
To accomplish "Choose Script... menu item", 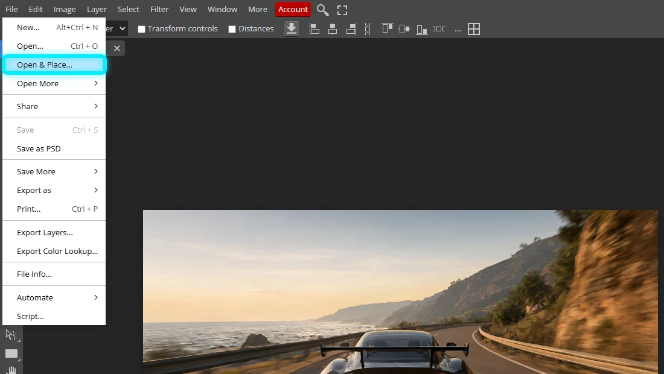I will (x=54, y=316).
